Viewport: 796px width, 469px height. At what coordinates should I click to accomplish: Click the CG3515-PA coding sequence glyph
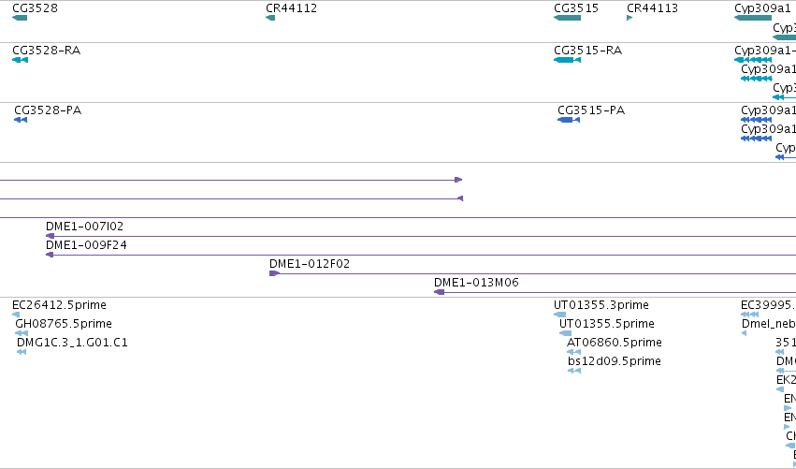coord(569,120)
